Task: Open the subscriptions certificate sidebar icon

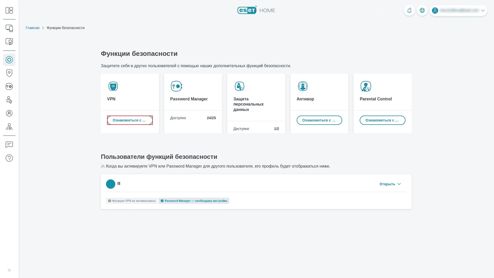Action: point(9,42)
